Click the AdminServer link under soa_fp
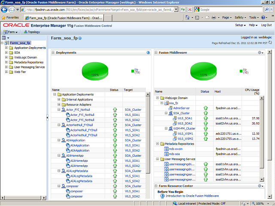 (x=177, y=108)
